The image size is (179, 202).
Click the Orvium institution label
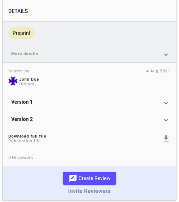(27, 84)
